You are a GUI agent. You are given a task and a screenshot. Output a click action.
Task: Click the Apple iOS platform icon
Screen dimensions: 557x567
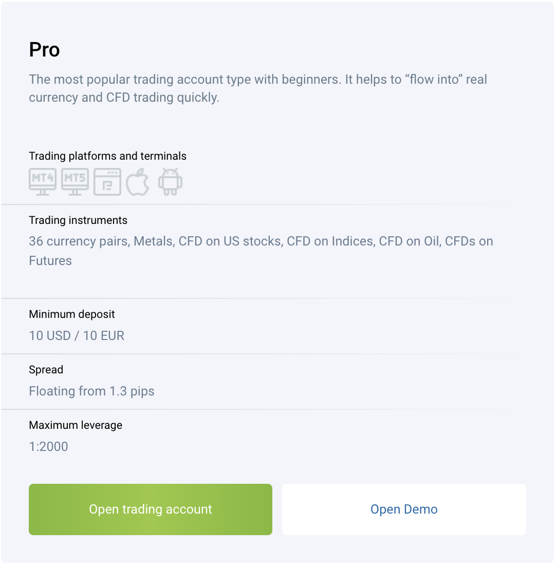137,182
